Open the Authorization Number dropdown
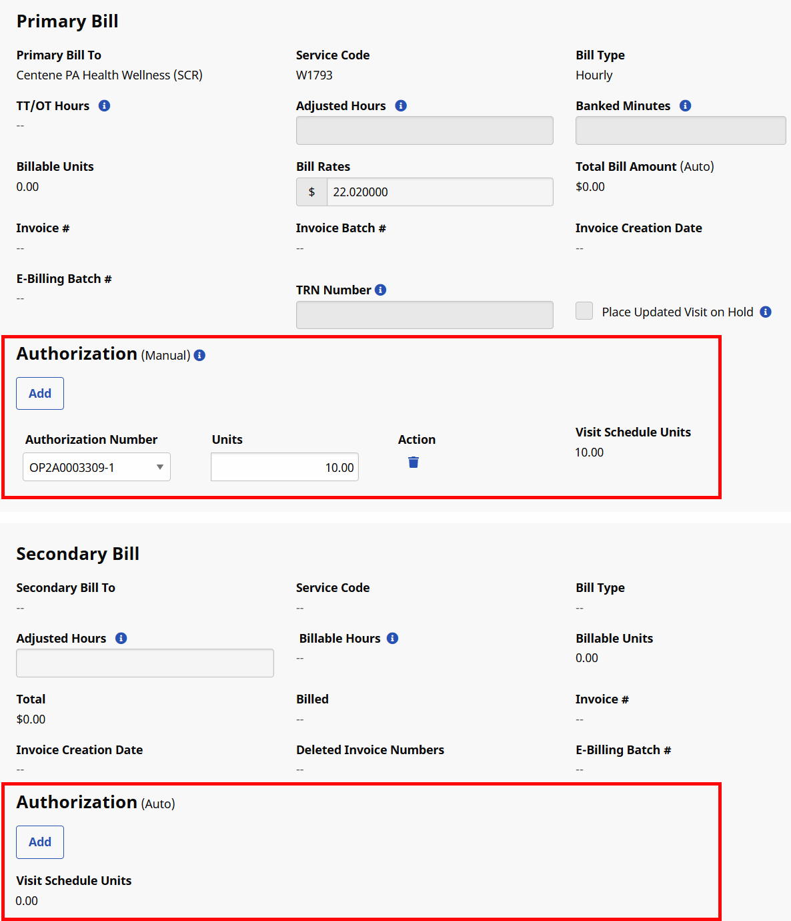This screenshot has width=791, height=921. pos(97,467)
